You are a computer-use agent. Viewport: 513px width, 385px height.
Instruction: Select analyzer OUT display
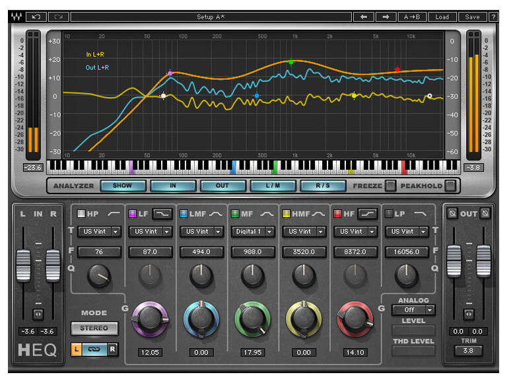point(222,186)
